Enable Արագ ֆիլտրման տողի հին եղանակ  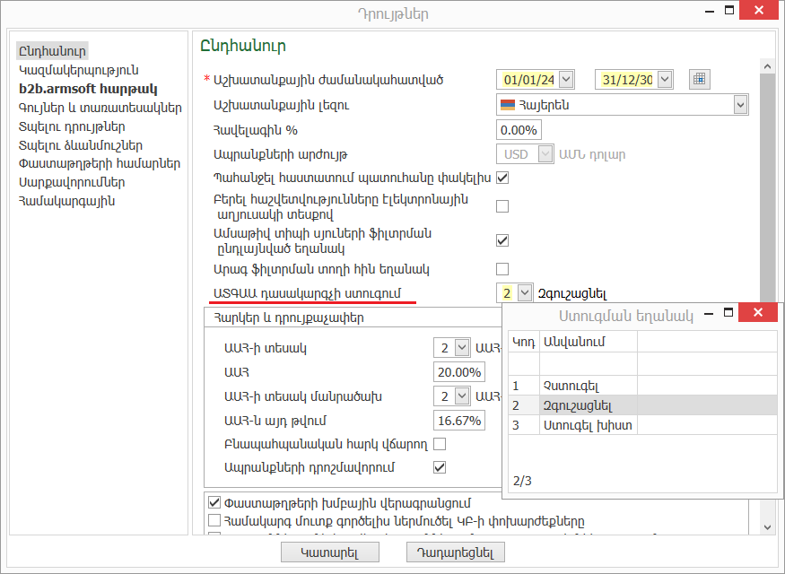pos(502,268)
